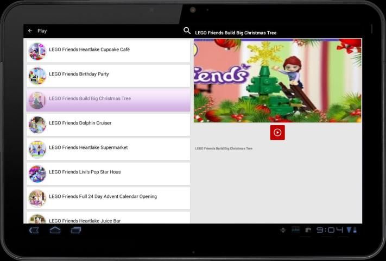Viewport: 386px width, 261px height.
Task: Tap the Heartlake Supermarket thumbnail icon
Action: pos(37,148)
